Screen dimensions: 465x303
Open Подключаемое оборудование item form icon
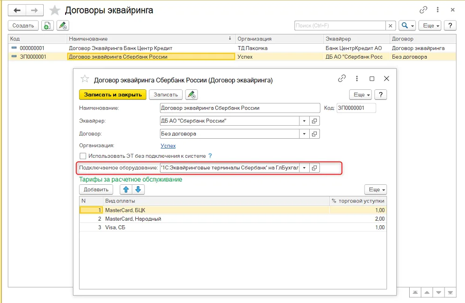pos(314,168)
